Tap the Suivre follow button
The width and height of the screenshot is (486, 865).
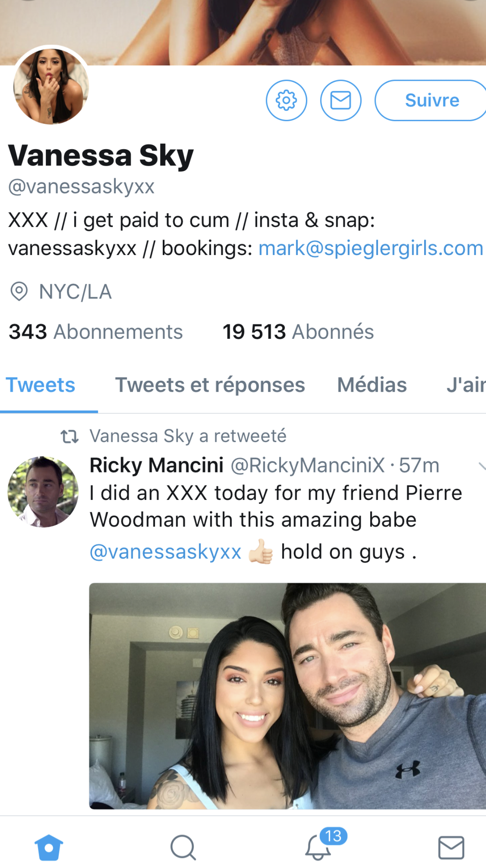(431, 101)
